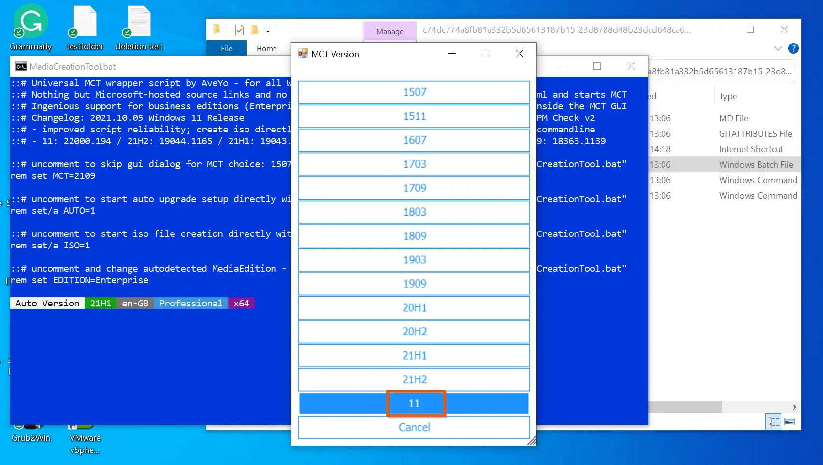Select the Windows Batch File row
Screen dimensions: 823x465
click(x=724, y=165)
